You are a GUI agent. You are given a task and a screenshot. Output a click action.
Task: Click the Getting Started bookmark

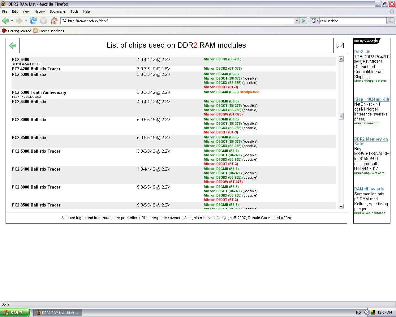(17, 31)
